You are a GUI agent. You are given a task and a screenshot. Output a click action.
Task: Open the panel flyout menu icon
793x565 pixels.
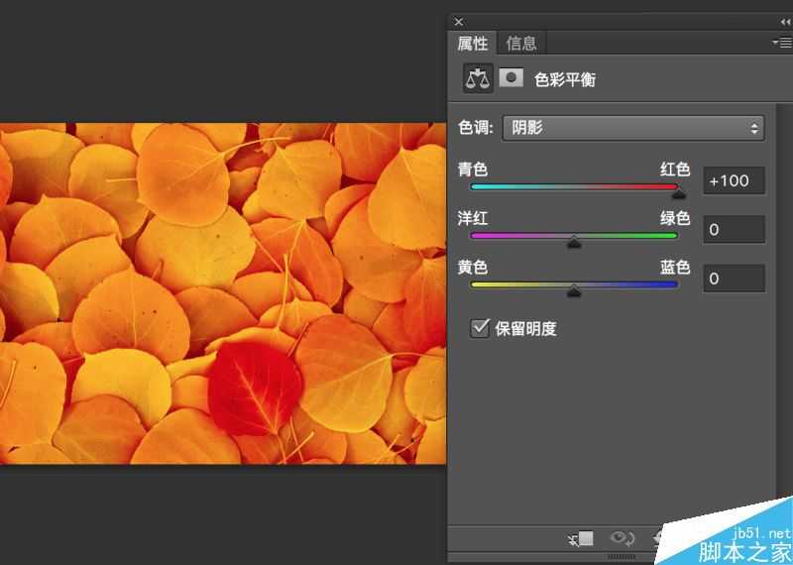point(782,43)
